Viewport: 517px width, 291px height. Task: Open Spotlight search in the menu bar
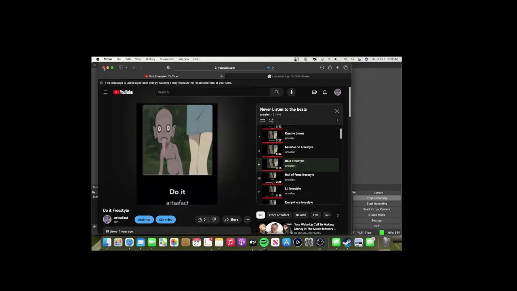[x=353, y=59]
